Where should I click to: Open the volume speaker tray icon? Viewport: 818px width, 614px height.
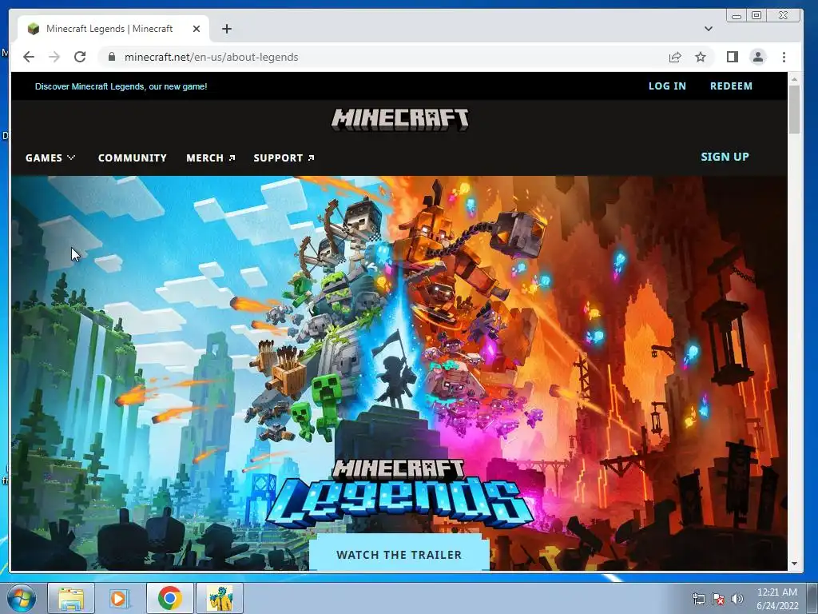pyautogui.click(x=737, y=599)
